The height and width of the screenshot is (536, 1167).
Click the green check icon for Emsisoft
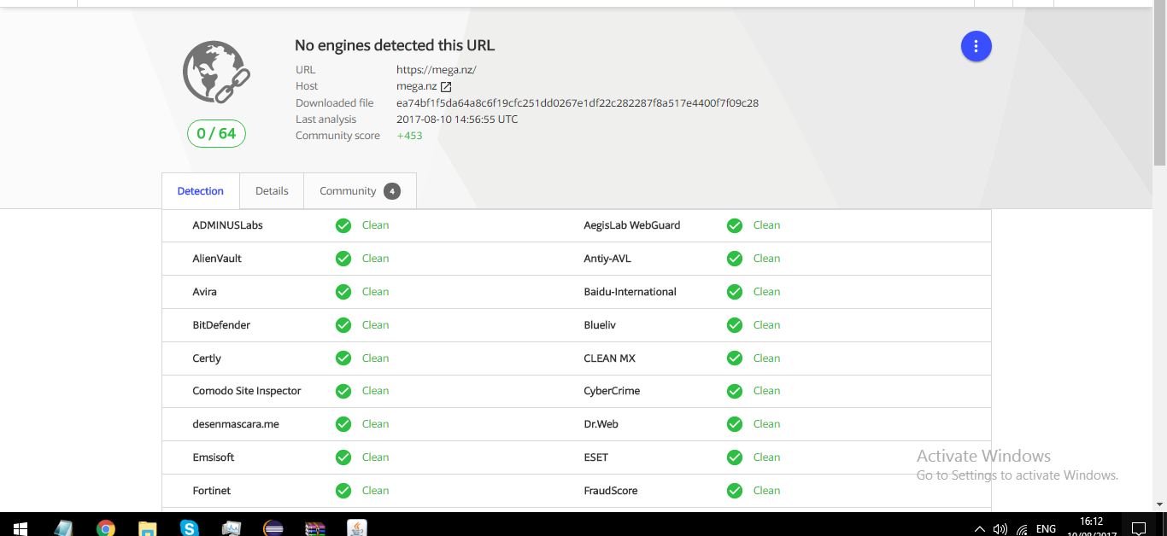point(343,457)
